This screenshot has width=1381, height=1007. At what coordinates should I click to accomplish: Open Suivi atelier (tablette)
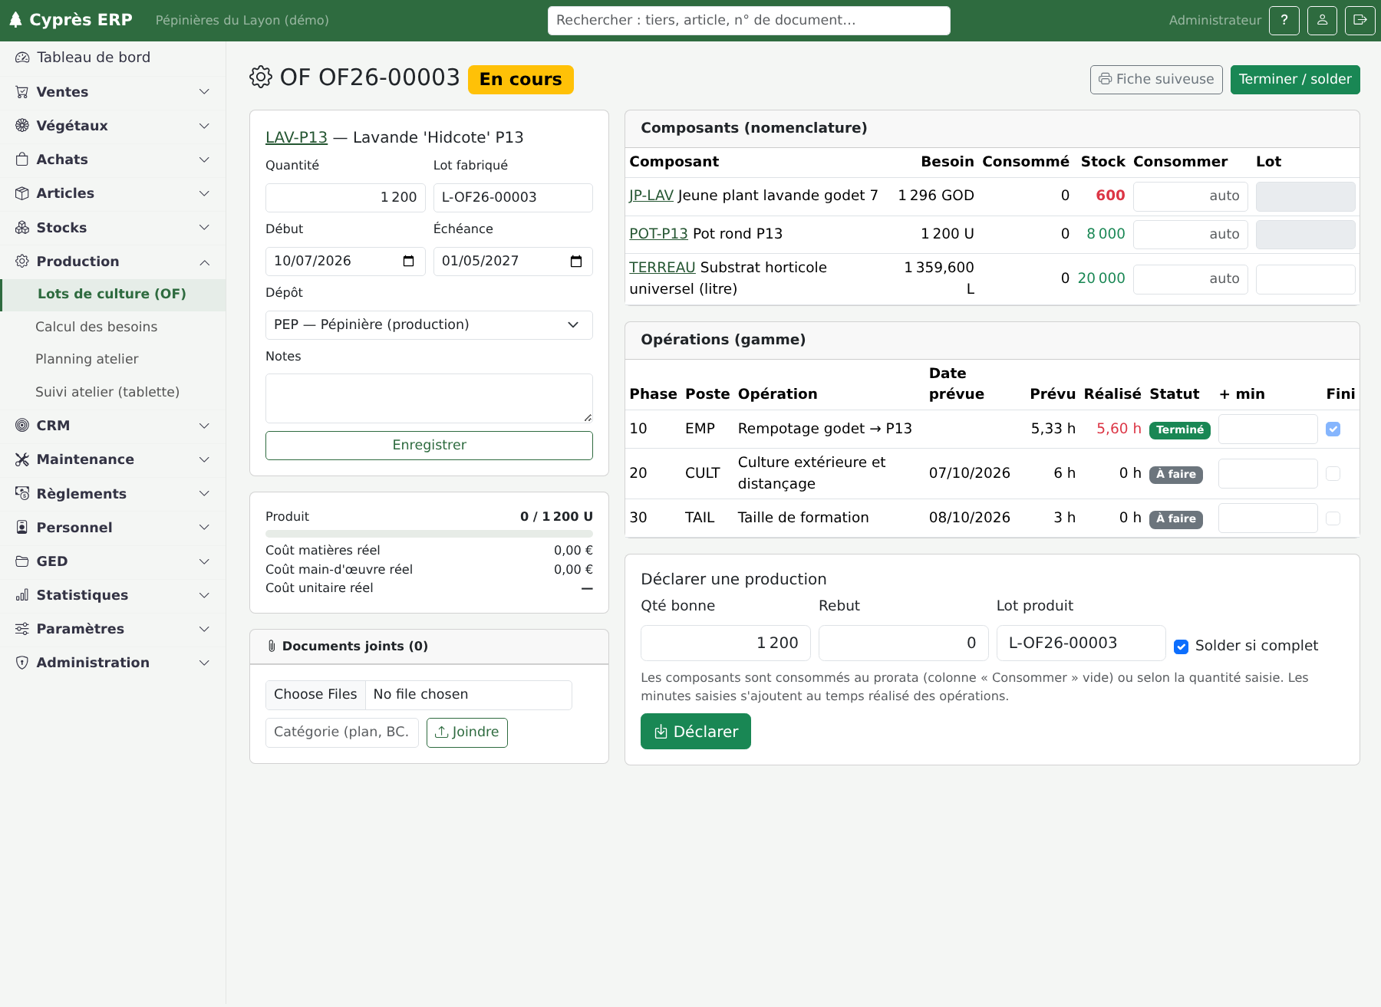(107, 392)
